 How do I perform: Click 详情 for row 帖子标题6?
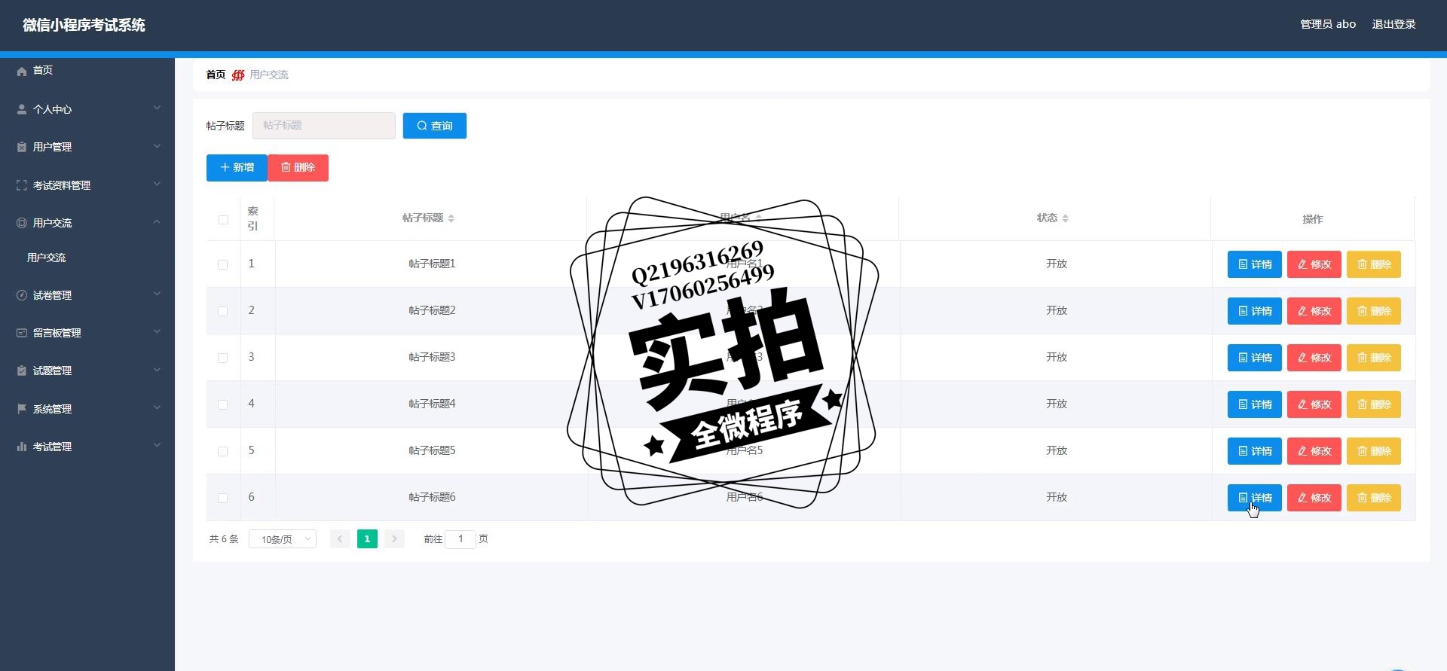tap(1254, 498)
